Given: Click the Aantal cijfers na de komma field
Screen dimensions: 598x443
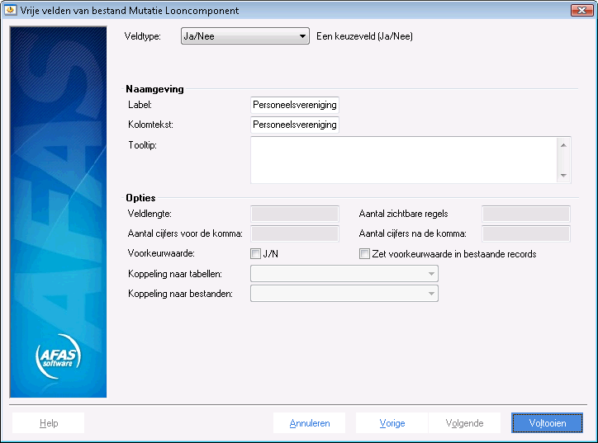Looking at the screenshot, I should 526,233.
